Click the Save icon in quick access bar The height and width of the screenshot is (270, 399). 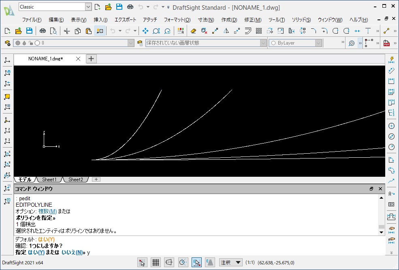point(119,7)
